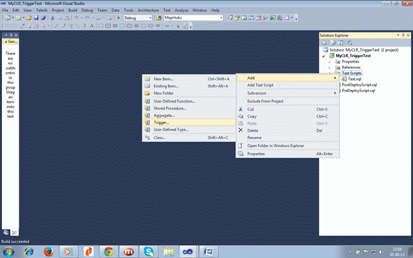413x258 pixels.
Task: Collapse the General group in Toolbox
Action: click(x=6, y=42)
